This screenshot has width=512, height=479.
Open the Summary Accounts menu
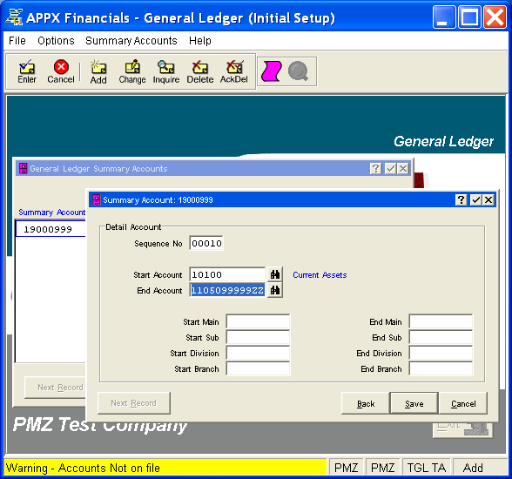tap(131, 41)
